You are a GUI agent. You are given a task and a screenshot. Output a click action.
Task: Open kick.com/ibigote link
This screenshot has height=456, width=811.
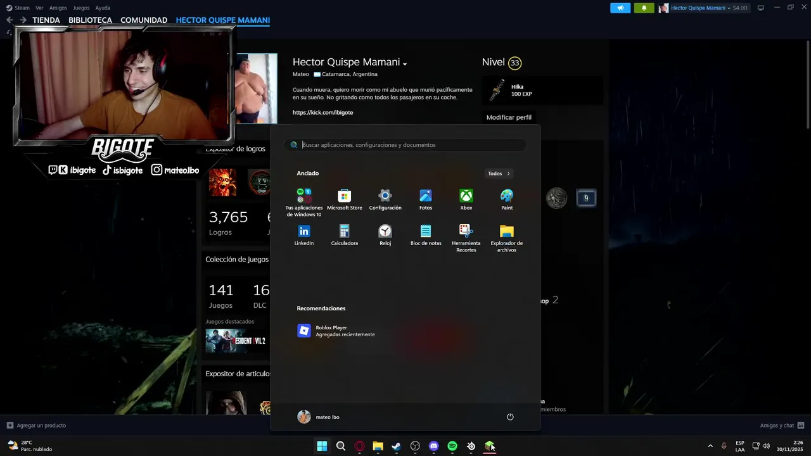pos(322,112)
